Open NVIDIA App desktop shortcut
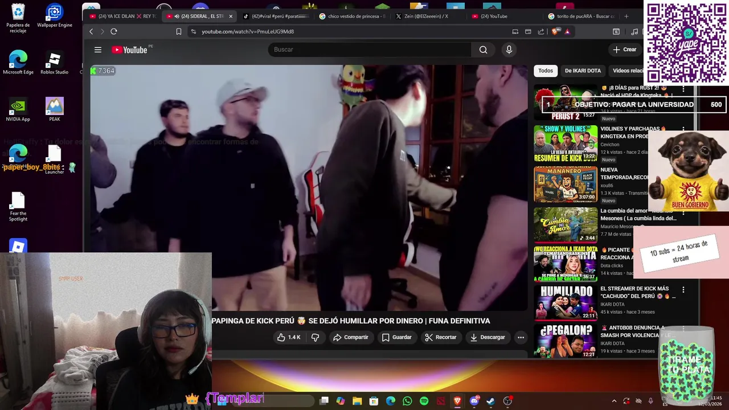 point(18,109)
